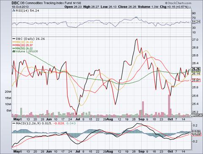The height and width of the screenshot is (154, 203).
Task: Click the Jul label under the volume panel
Action: point(77,119)
